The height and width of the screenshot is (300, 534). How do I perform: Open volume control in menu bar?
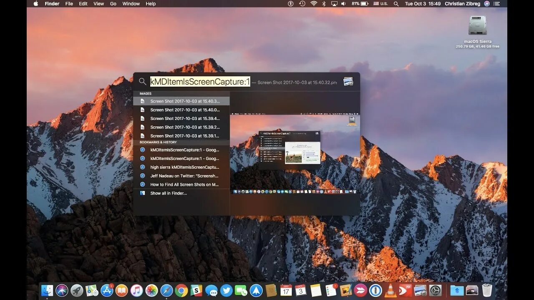[x=344, y=3]
